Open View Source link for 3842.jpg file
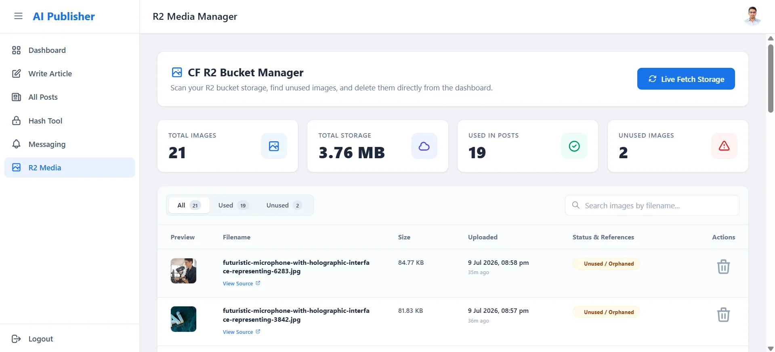This screenshot has height=352, width=775. click(x=242, y=332)
